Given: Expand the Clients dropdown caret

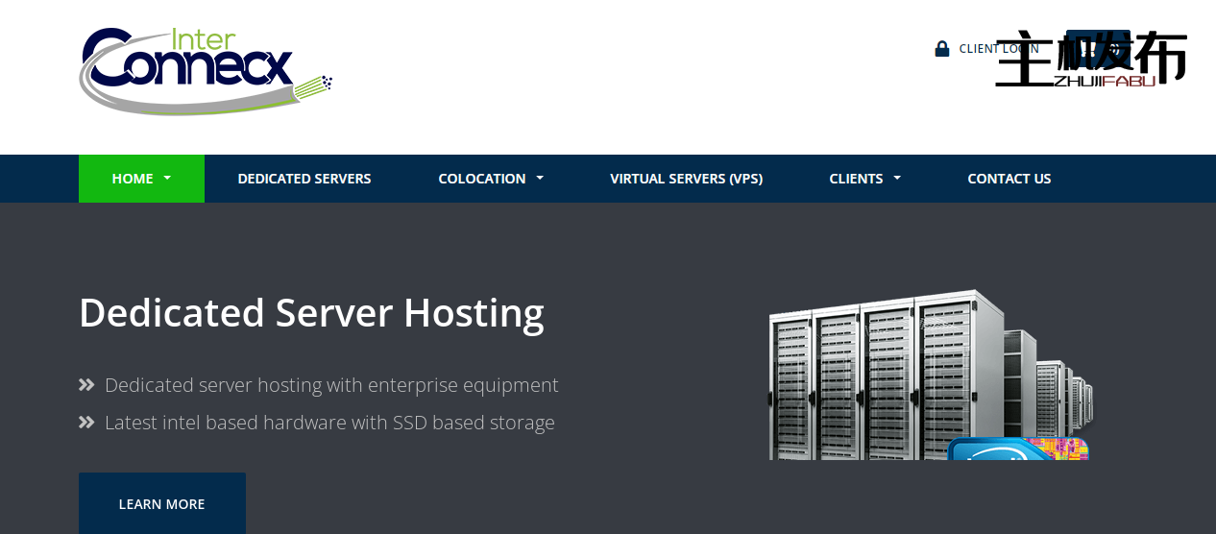Looking at the screenshot, I should coord(897,179).
